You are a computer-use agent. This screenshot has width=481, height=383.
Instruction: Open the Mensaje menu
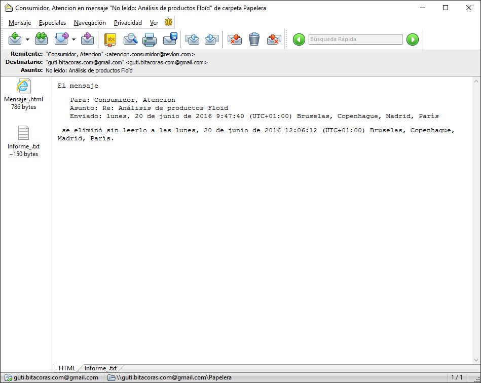click(x=20, y=23)
